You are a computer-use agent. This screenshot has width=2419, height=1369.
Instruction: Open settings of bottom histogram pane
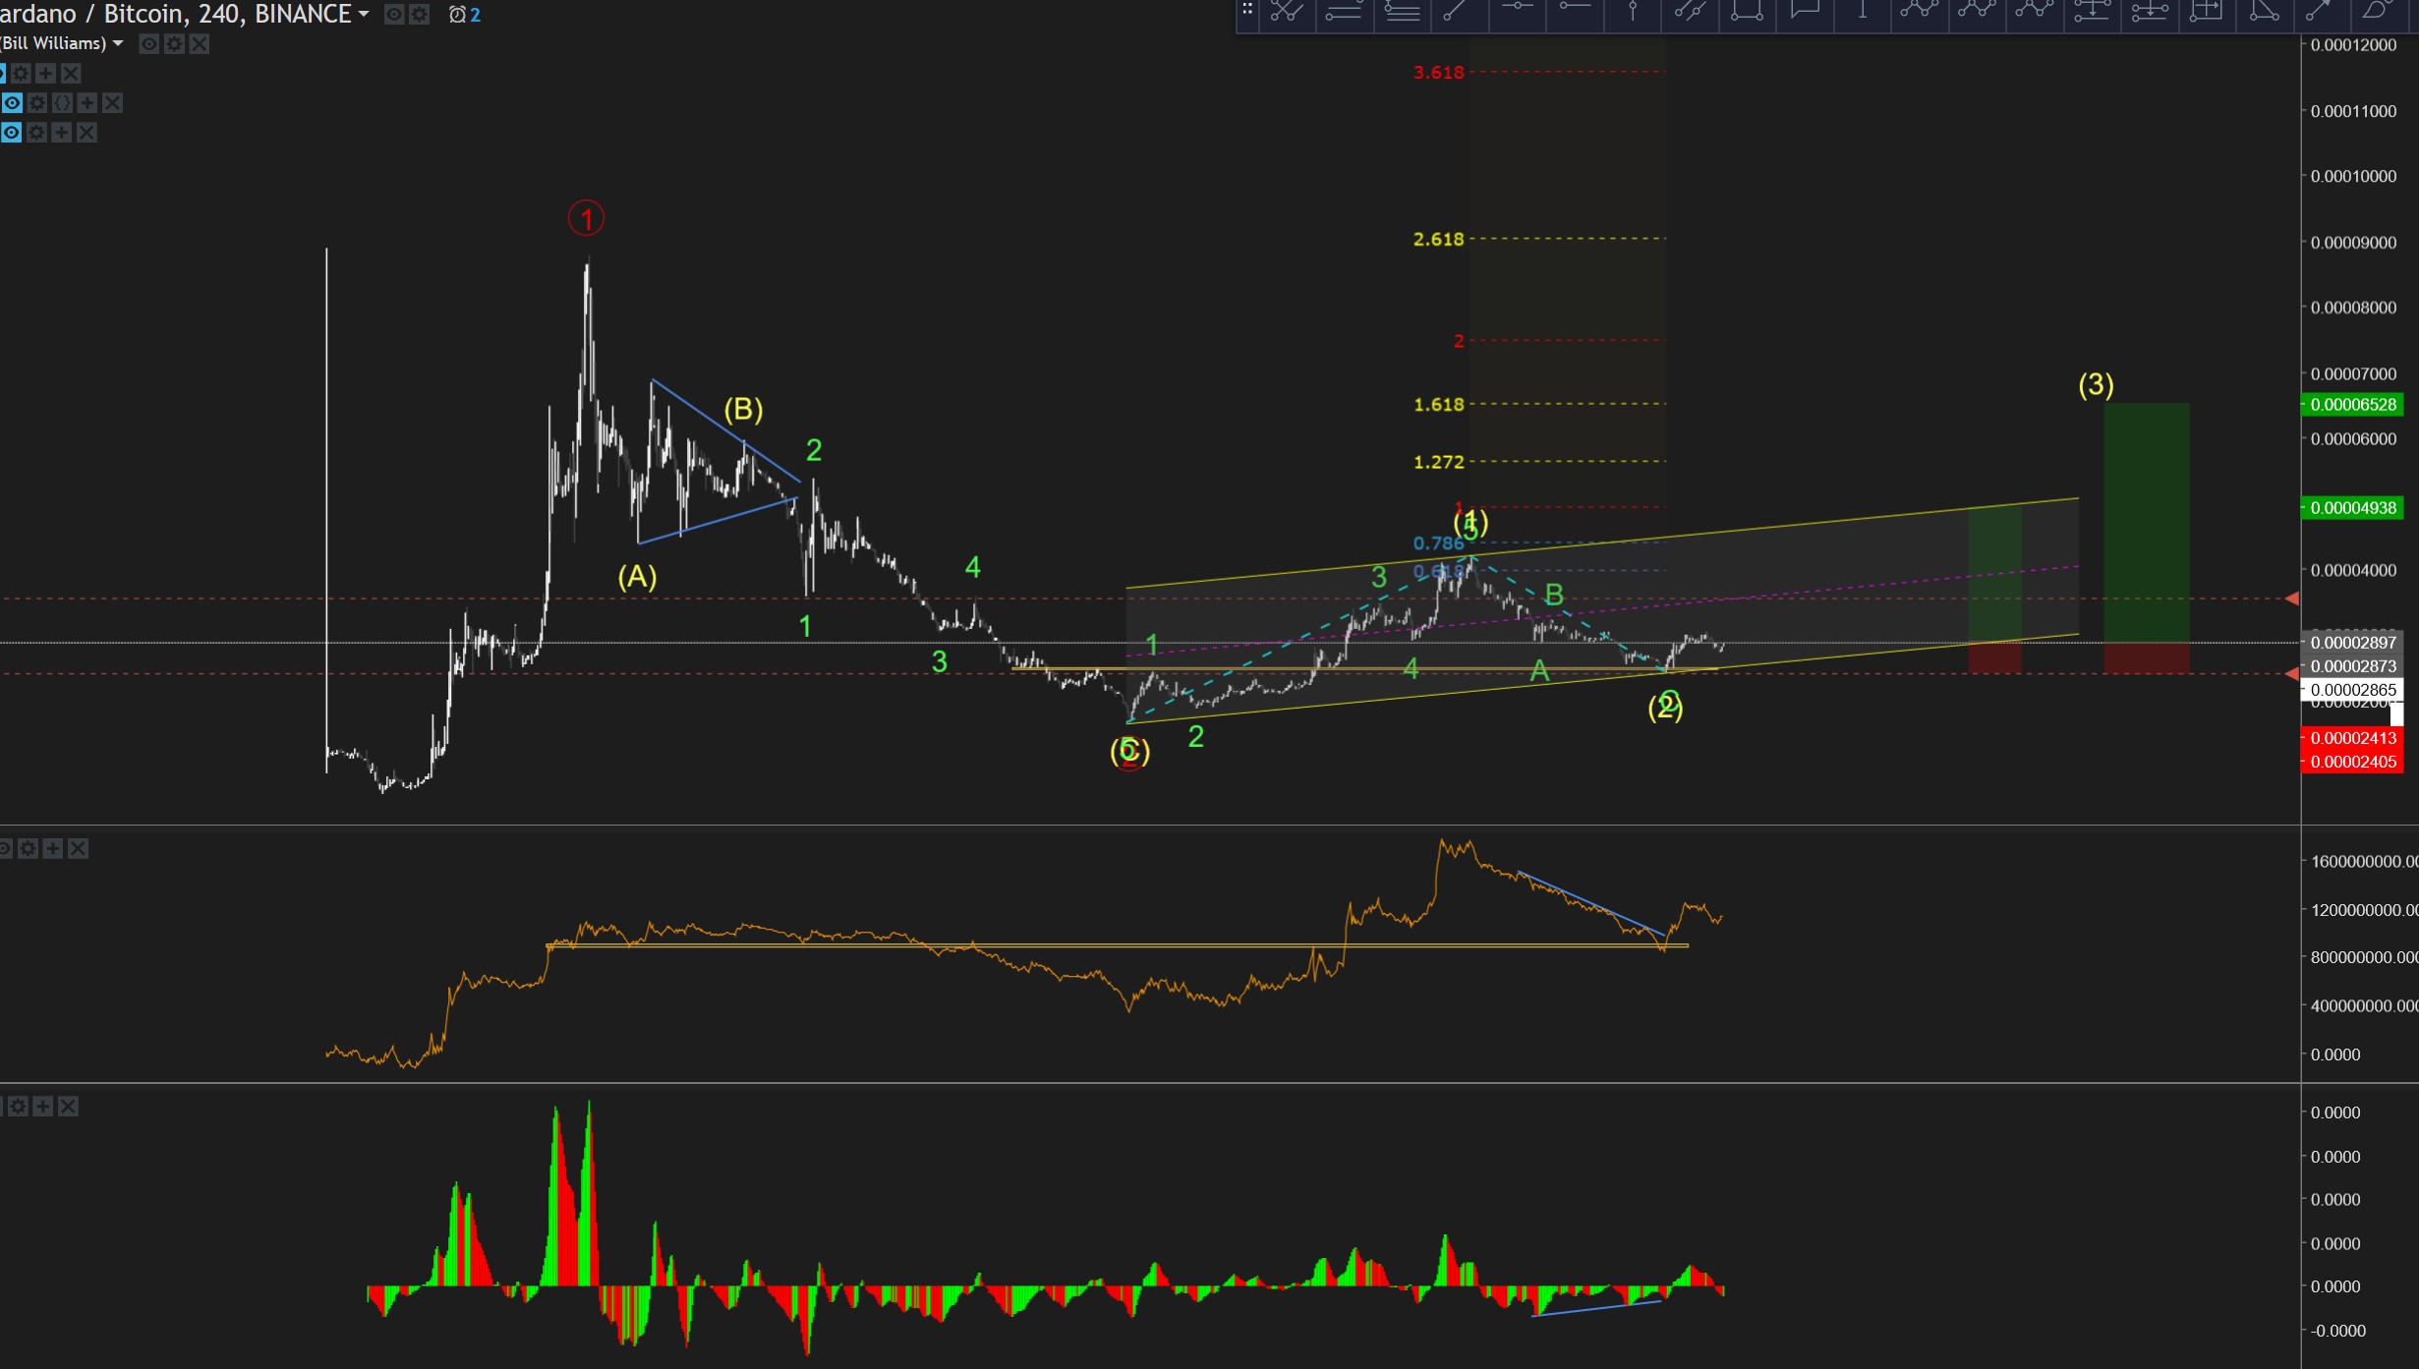[x=18, y=1107]
